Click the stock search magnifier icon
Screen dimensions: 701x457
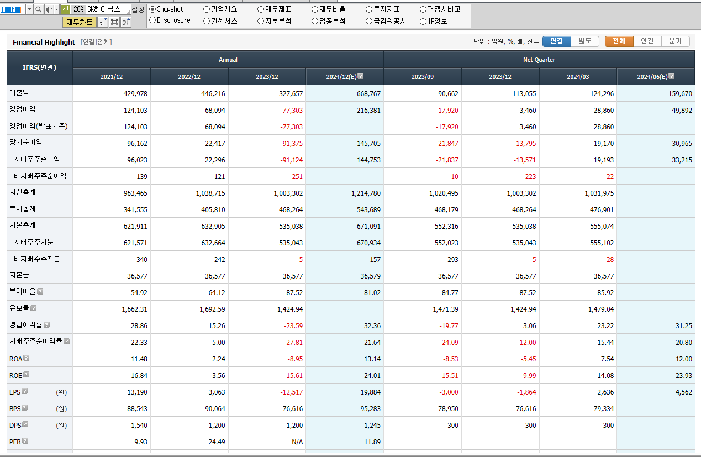coord(38,9)
